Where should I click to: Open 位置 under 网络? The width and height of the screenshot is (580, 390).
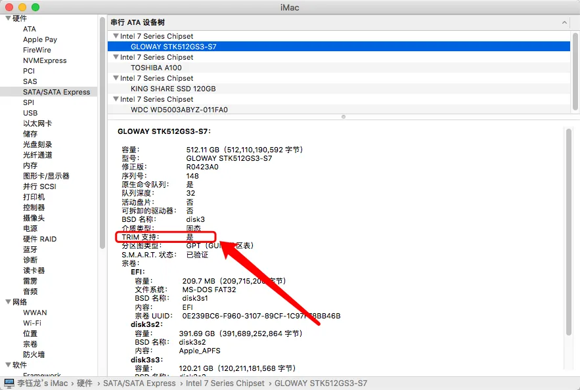click(x=30, y=334)
